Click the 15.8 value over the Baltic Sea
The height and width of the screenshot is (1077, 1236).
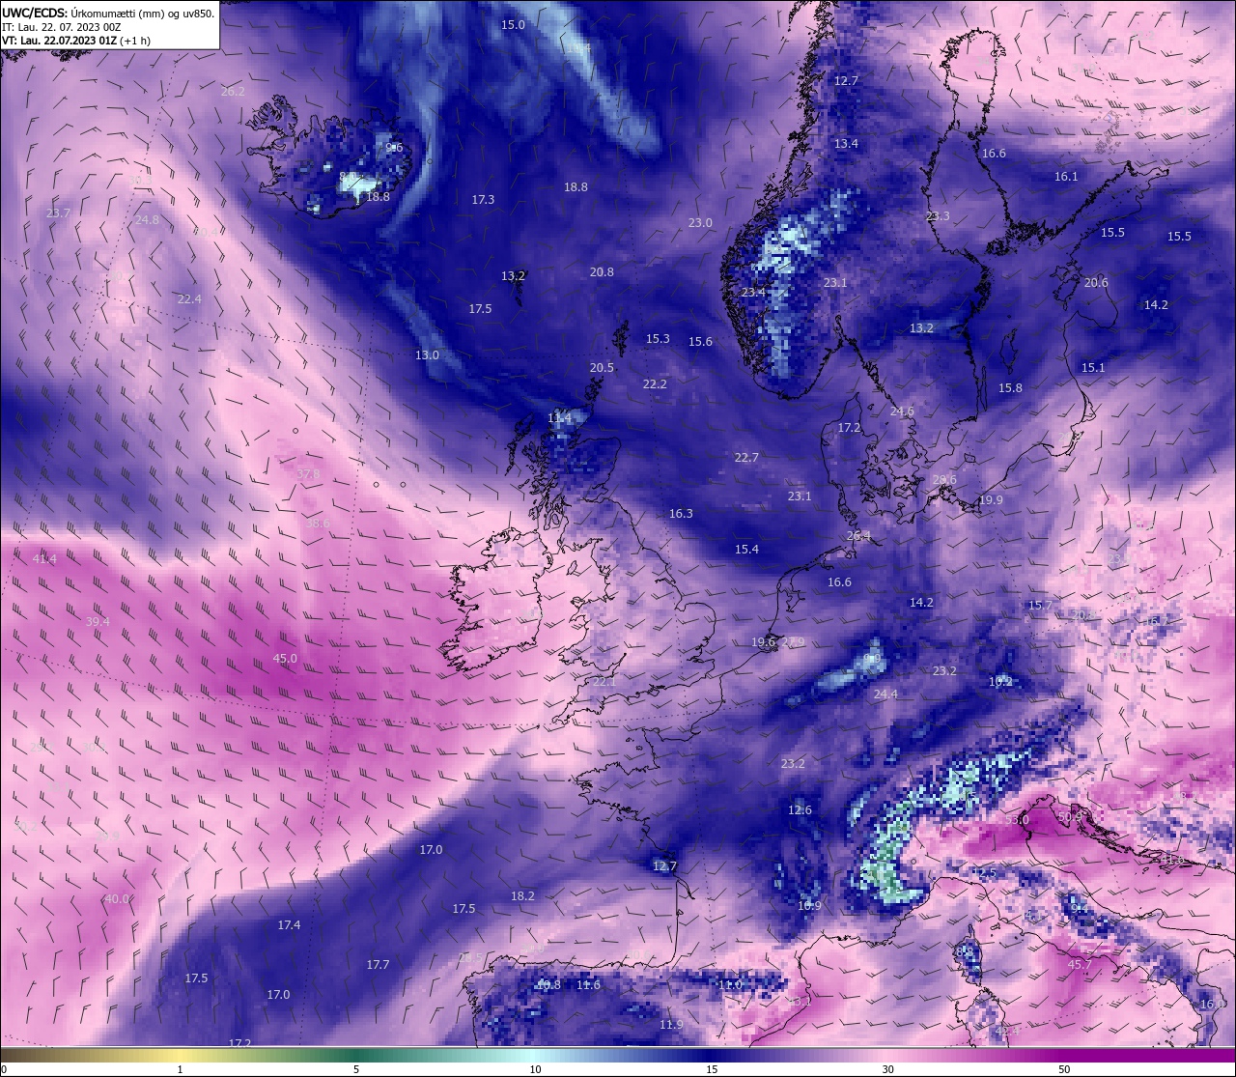[x=1010, y=388]
